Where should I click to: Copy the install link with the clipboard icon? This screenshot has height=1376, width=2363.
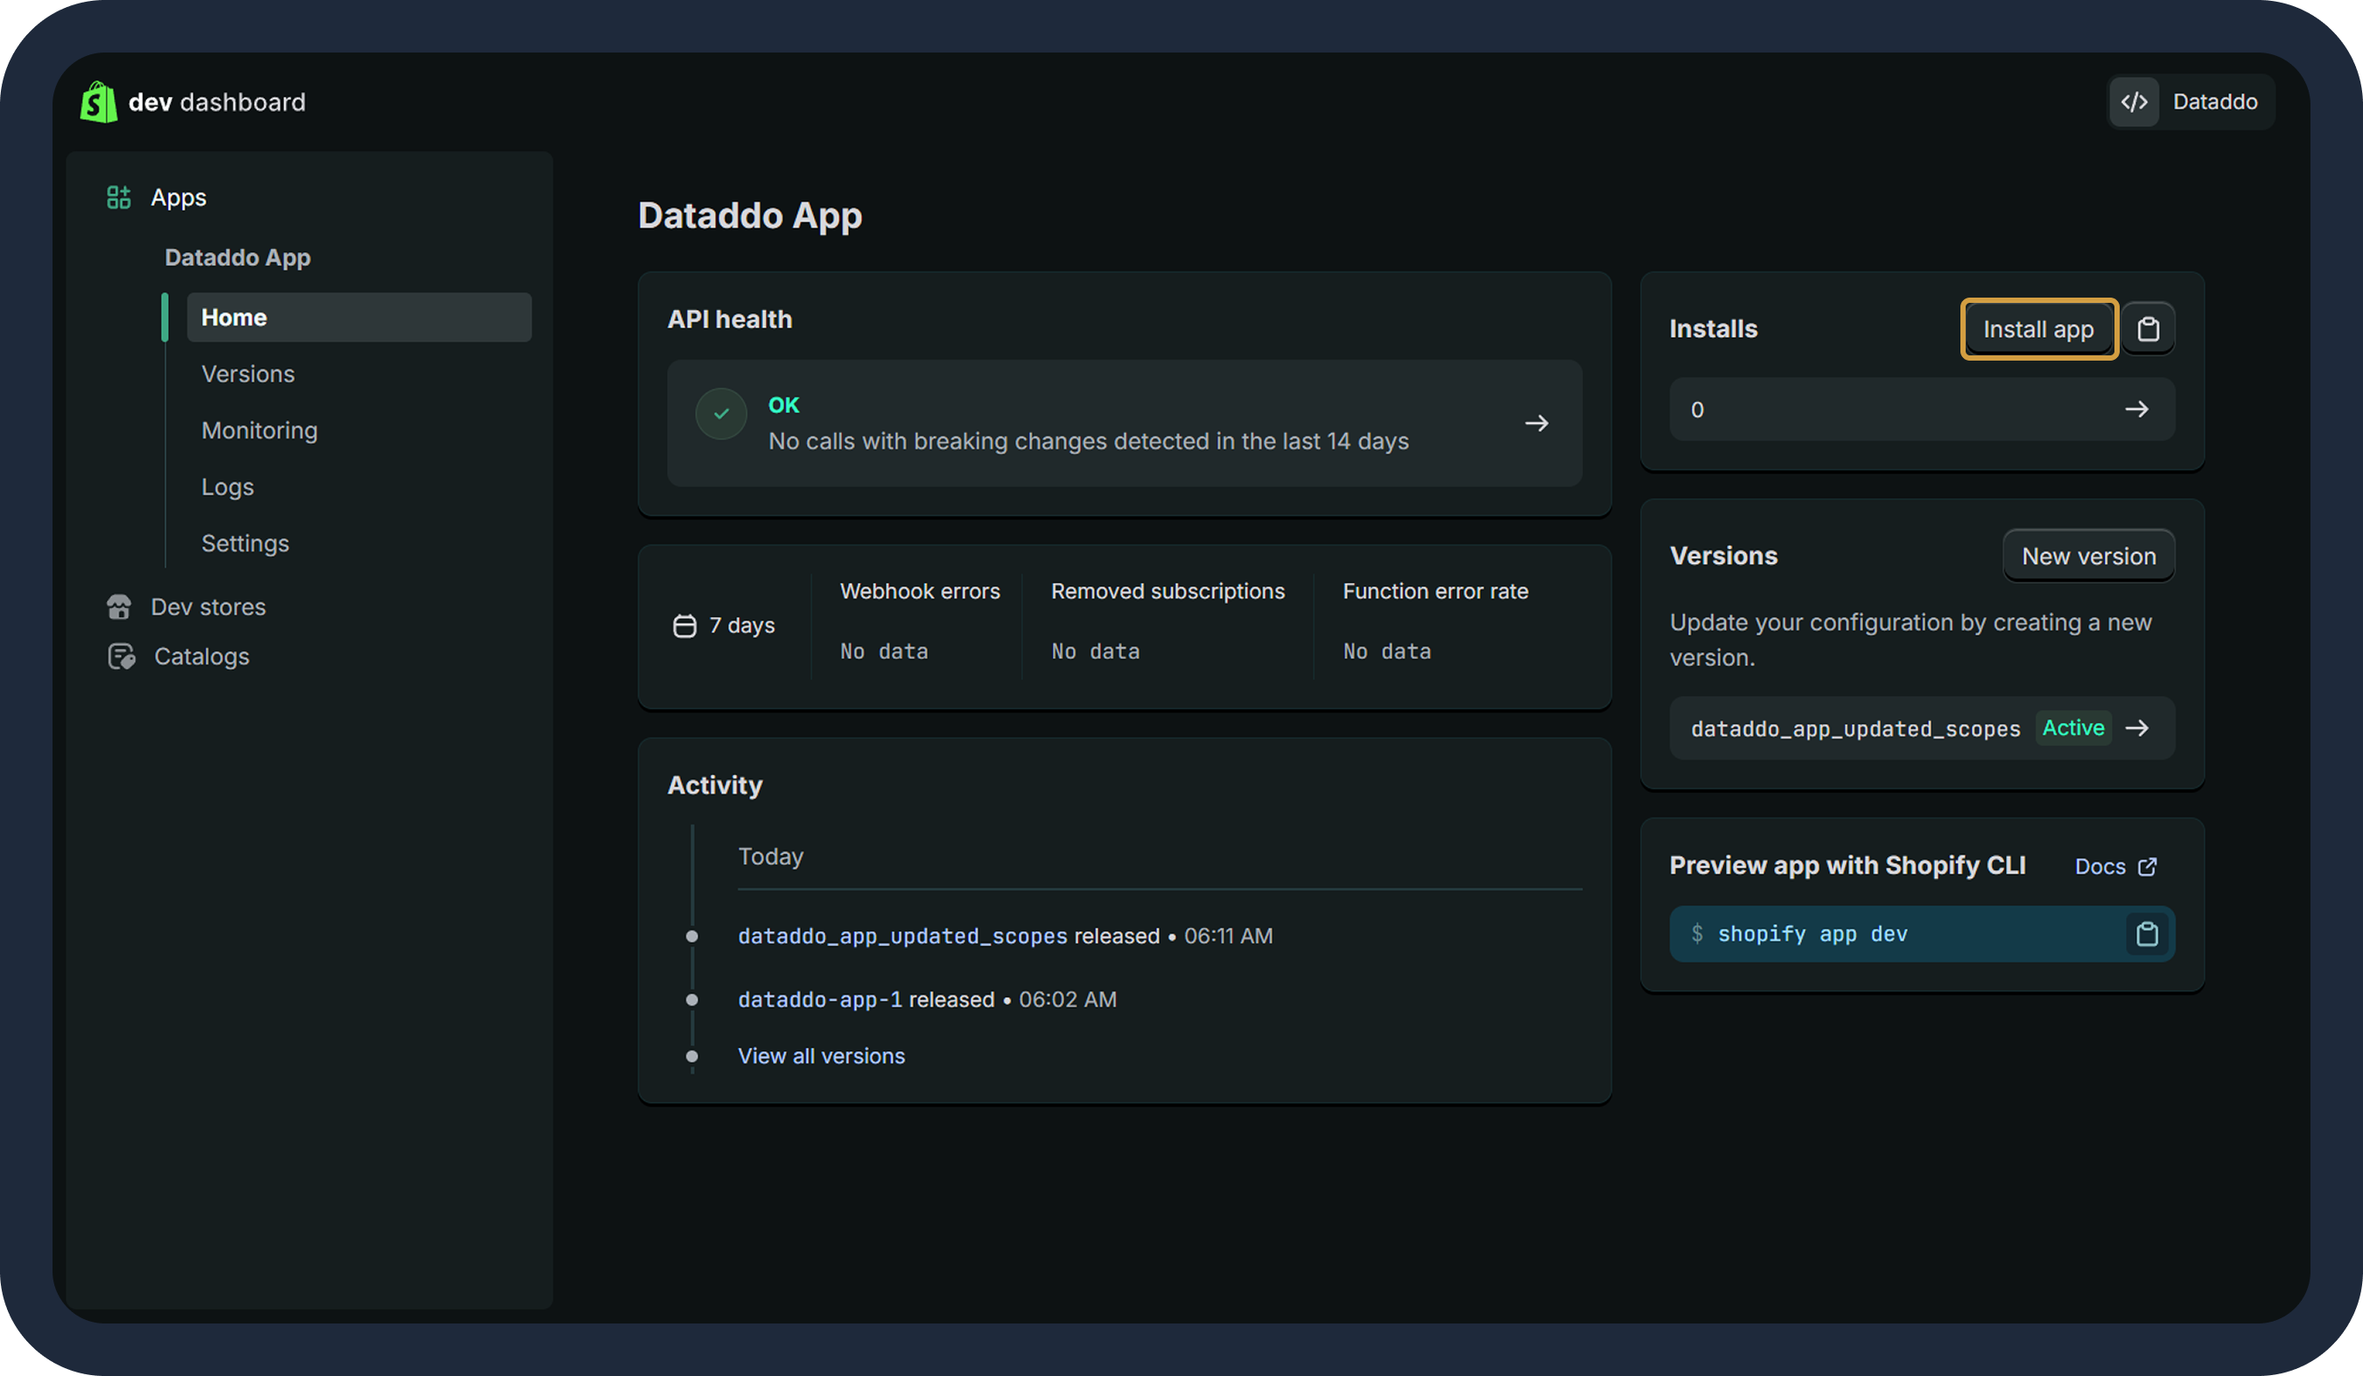tap(2149, 328)
